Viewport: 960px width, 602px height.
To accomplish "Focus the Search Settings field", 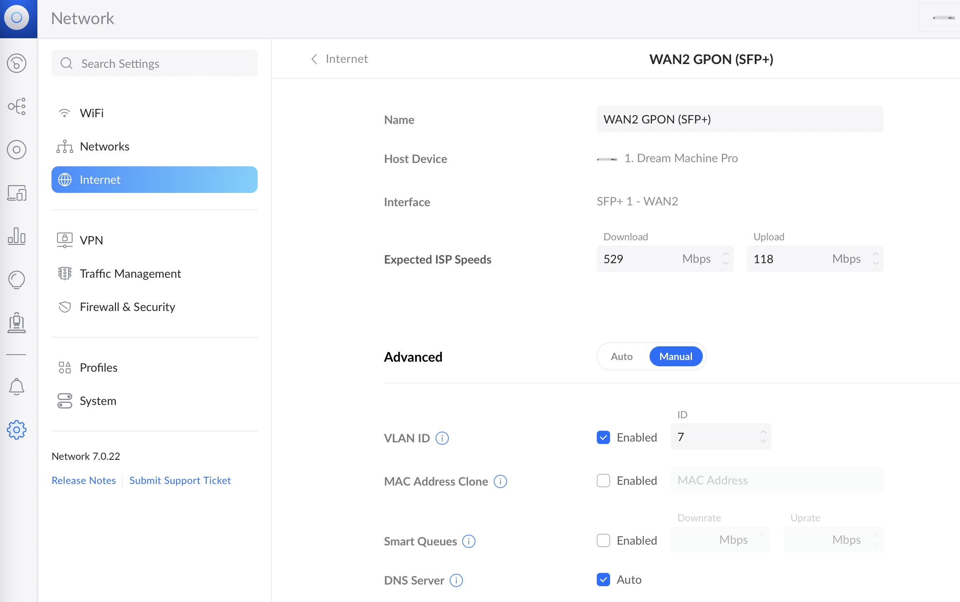I will tap(155, 63).
